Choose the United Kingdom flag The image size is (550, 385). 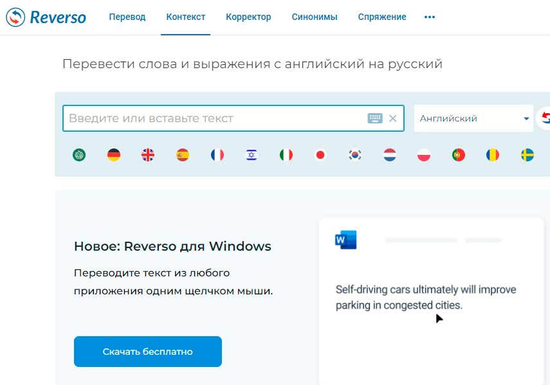tap(148, 155)
